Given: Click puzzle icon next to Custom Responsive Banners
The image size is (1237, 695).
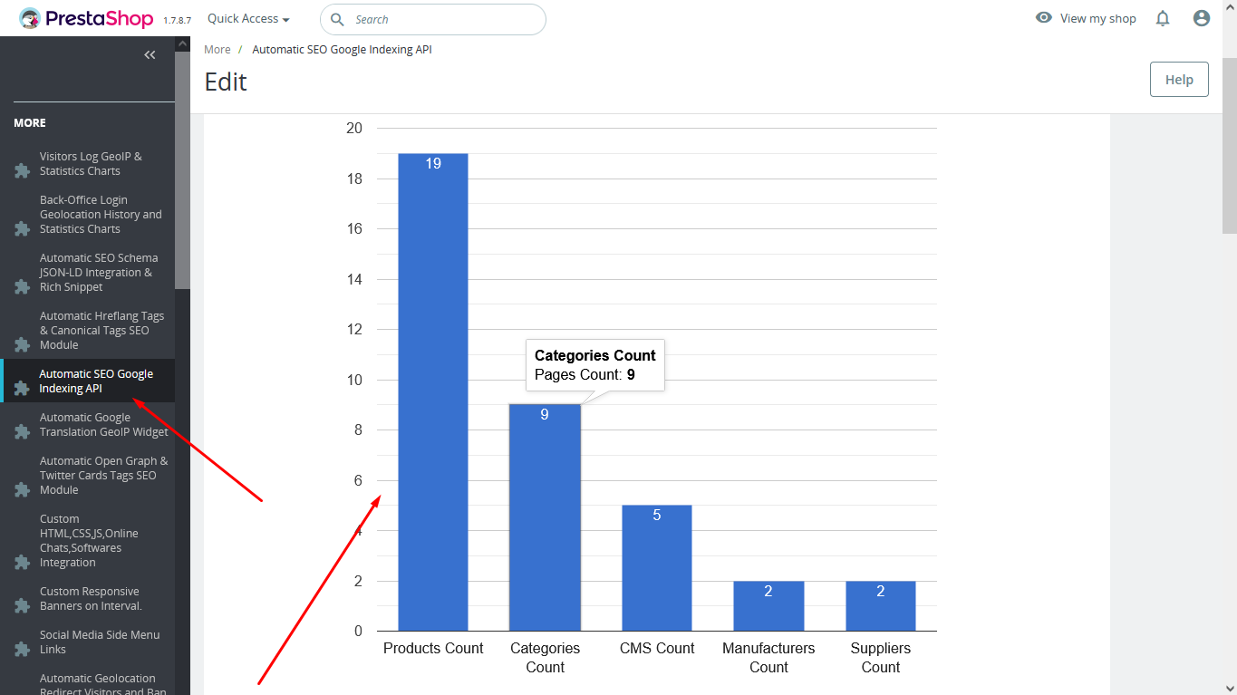Looking at the screenshot, I should pos(22,606).
